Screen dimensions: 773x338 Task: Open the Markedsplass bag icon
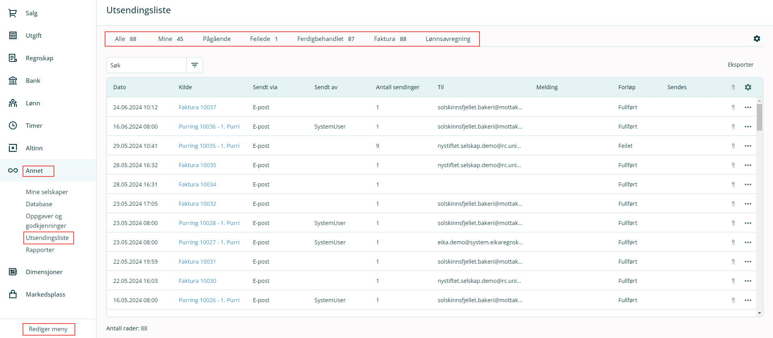coord(13,295)
